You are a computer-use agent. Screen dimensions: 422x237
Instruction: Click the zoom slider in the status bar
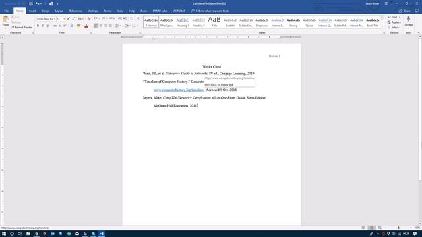pos(398,228)
